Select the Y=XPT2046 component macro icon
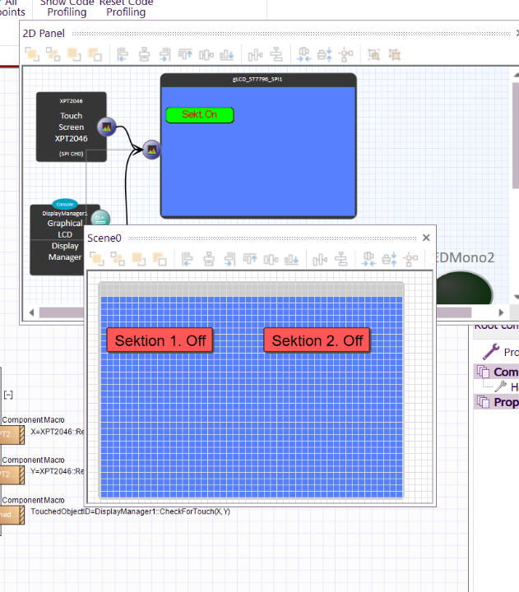 tap(12, 475)
